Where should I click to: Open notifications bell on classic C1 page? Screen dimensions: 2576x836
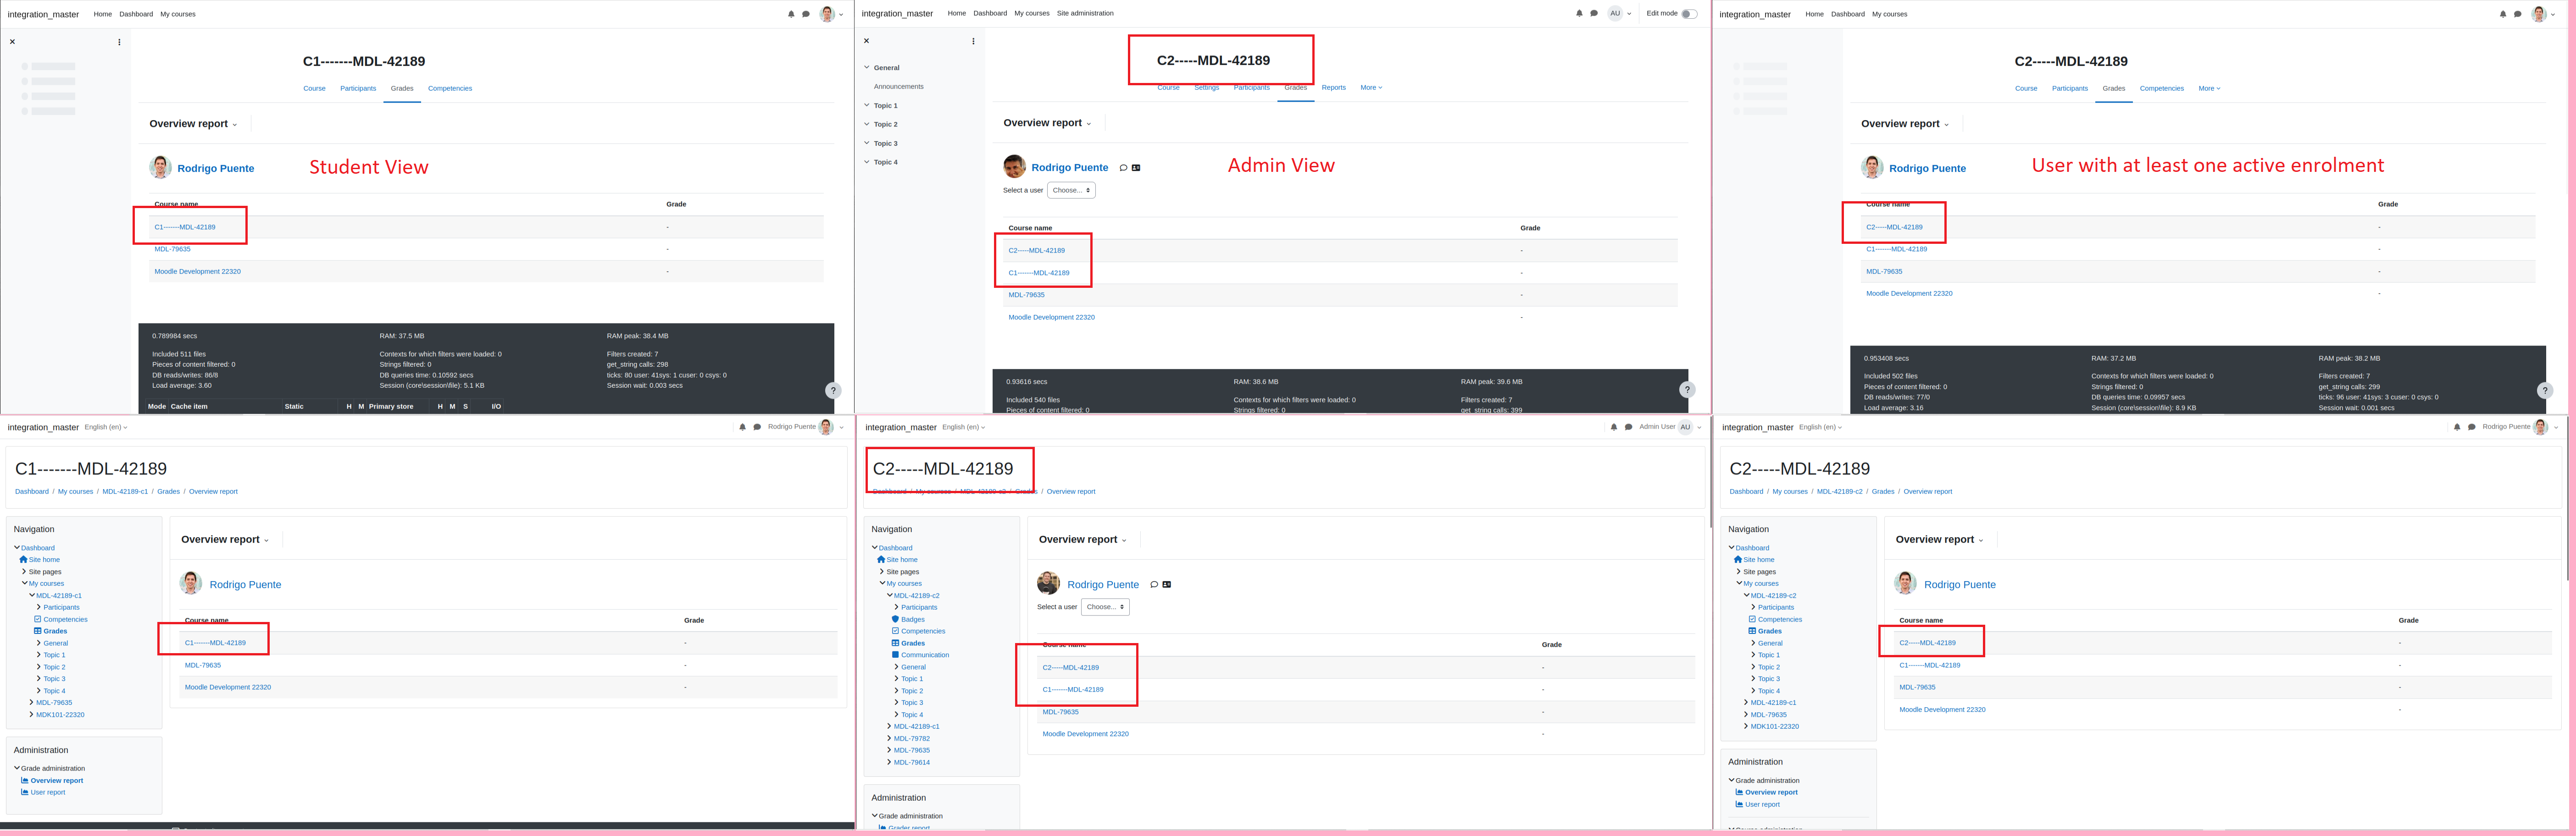[742, 427]
